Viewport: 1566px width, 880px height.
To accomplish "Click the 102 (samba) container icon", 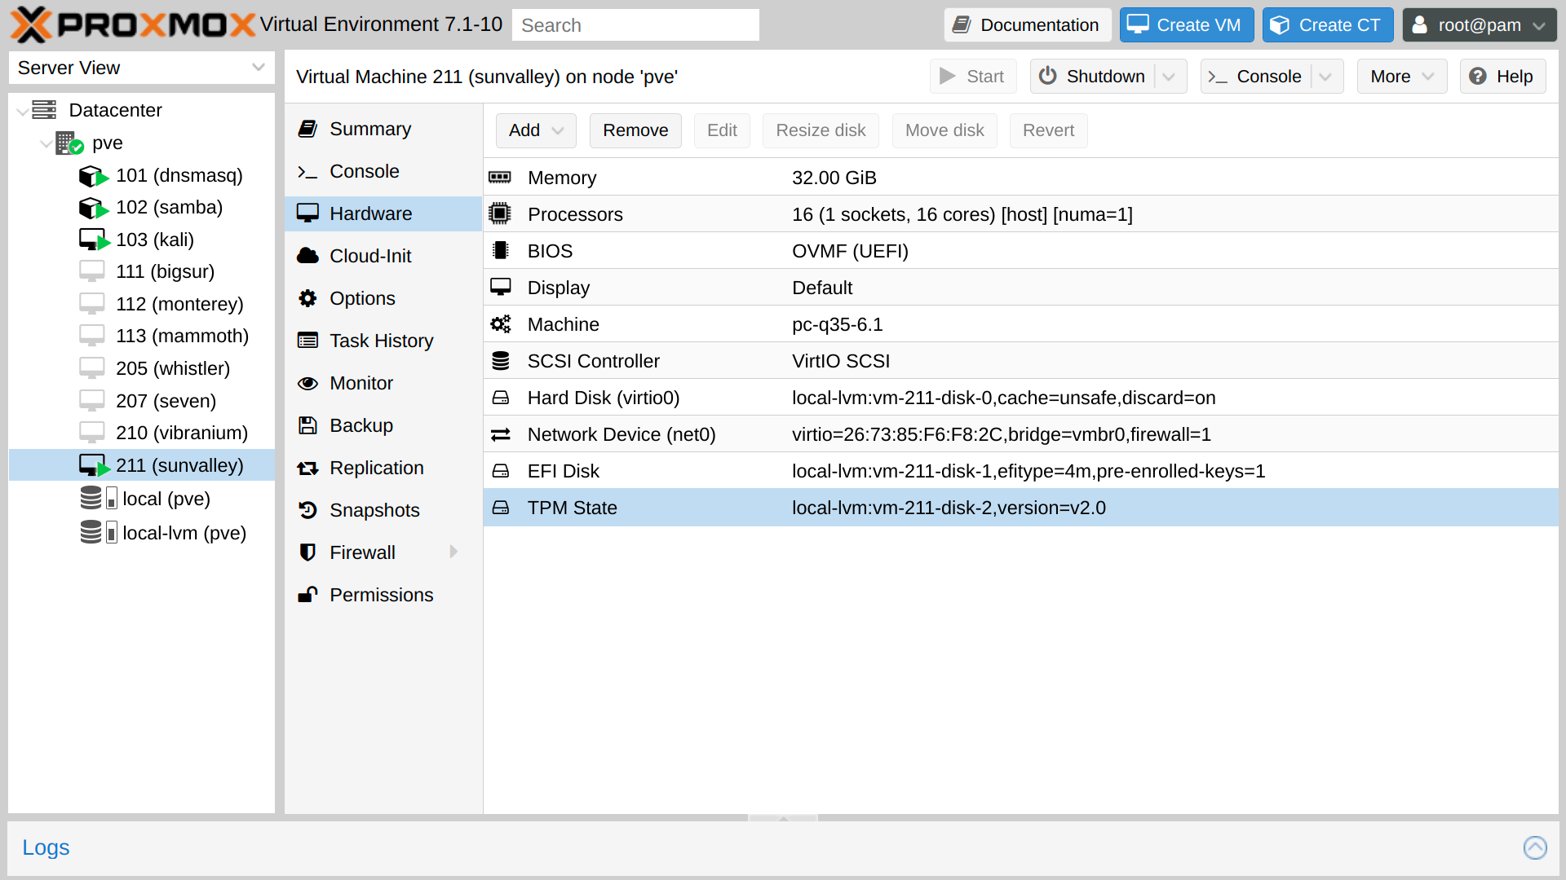I will [94, 208].
